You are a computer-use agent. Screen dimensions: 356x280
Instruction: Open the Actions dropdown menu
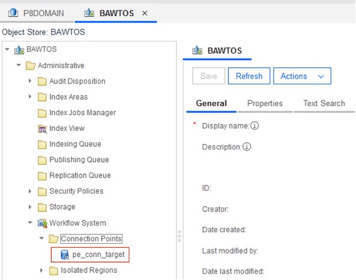click(302, 76)
